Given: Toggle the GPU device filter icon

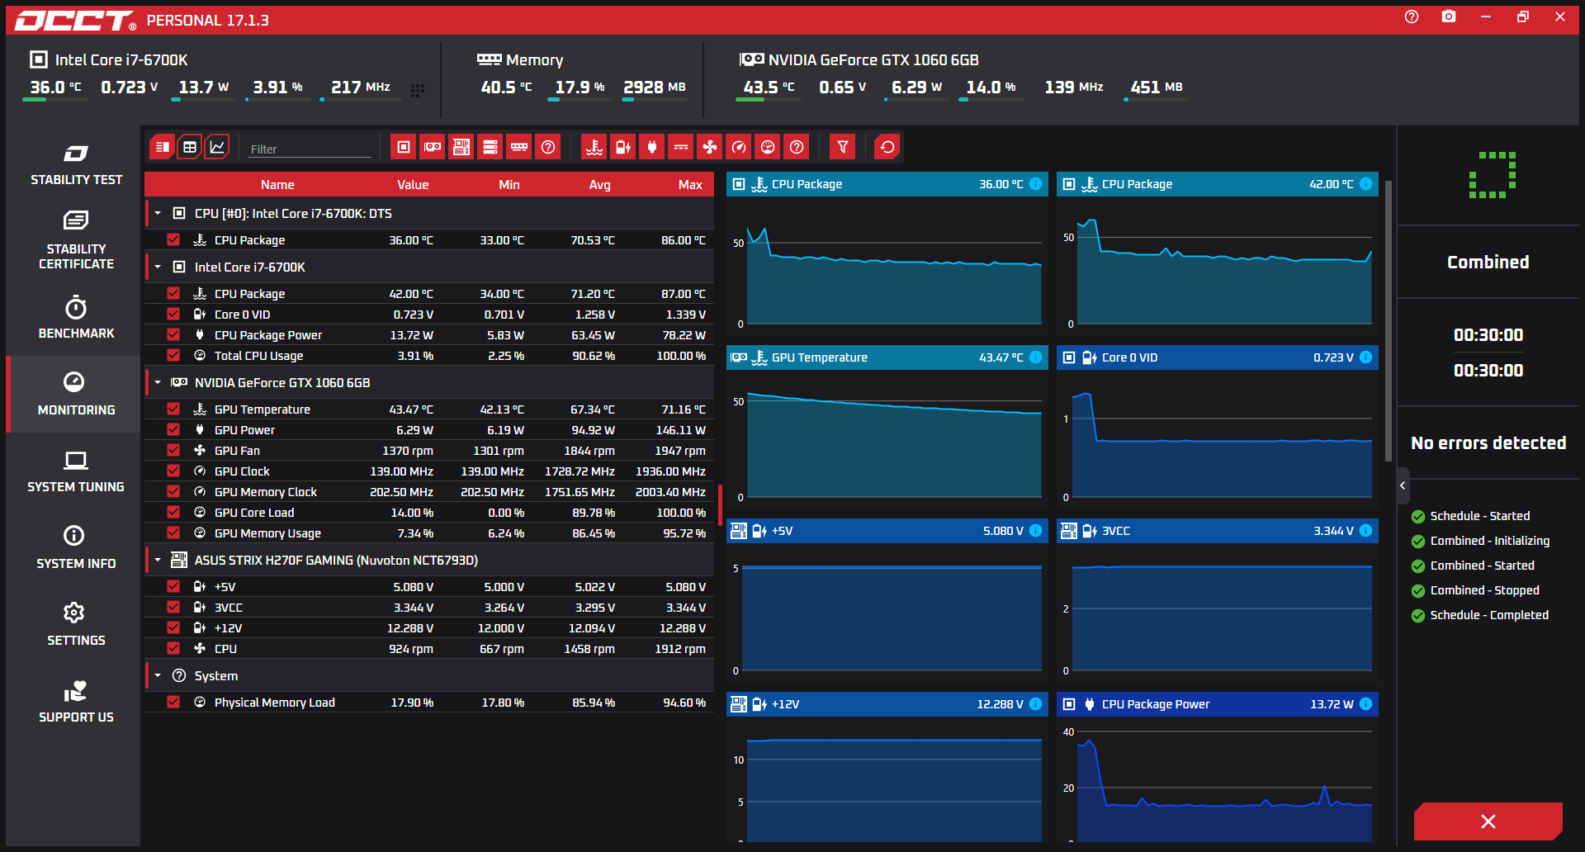Looking at the screenshot, I should tap(433, 147).
